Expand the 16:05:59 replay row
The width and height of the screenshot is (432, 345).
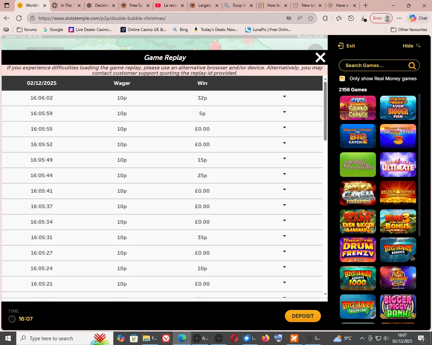(x=285, y=112)
